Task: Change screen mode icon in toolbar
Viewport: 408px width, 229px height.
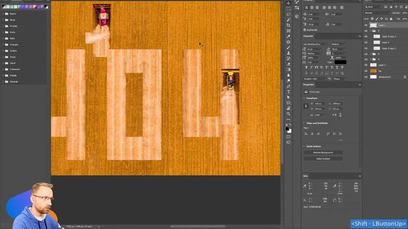Action: pos(288,142)
